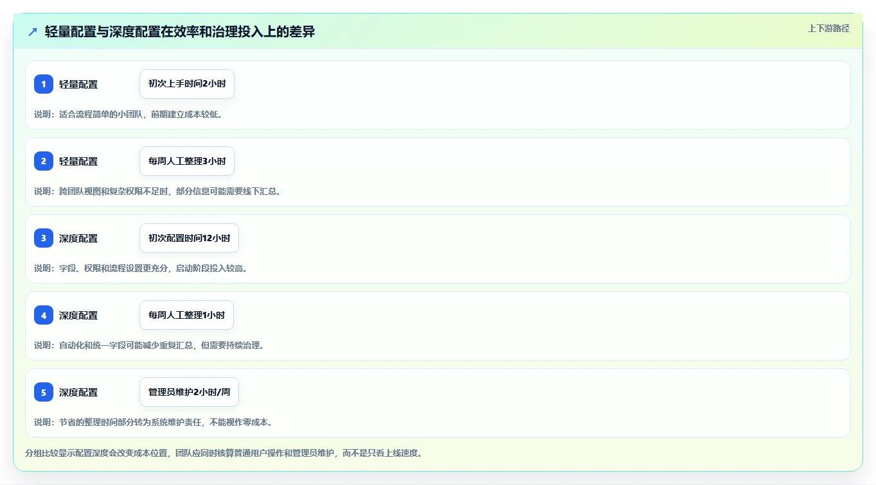Click 轻量配置 label in row 2
Image resolution: width=876 pixels, height=485 pixels.
point(78,162)
